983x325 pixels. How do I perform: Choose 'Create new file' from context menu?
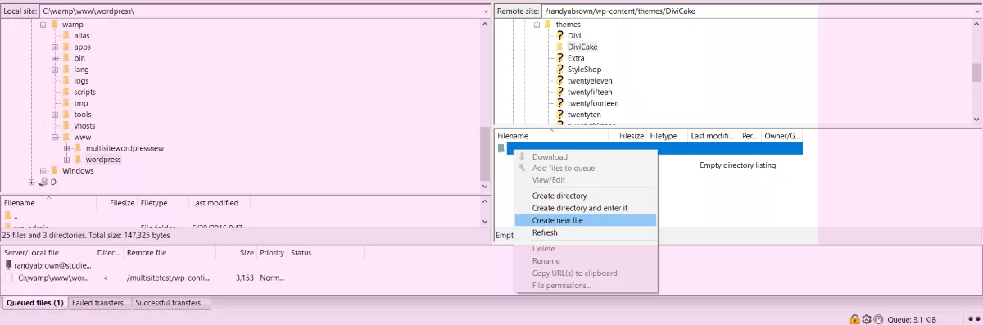[585, 219]
